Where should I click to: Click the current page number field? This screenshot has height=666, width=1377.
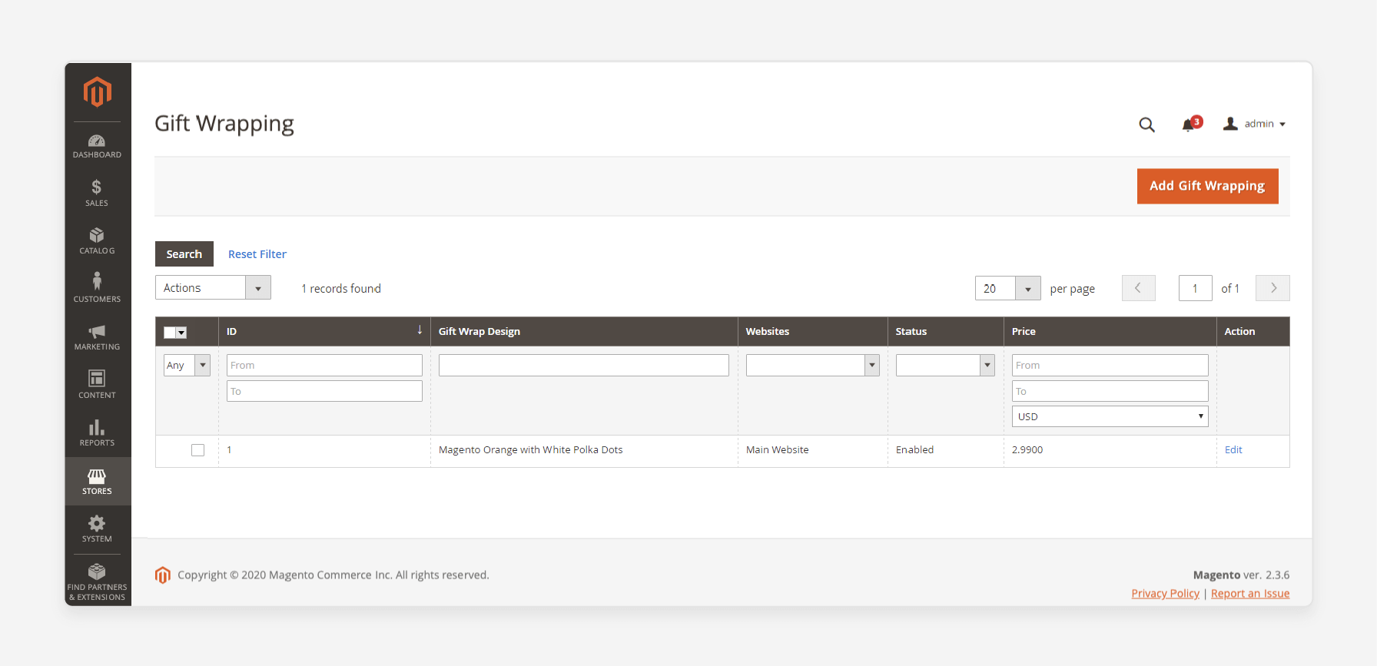coord(1195,288)
